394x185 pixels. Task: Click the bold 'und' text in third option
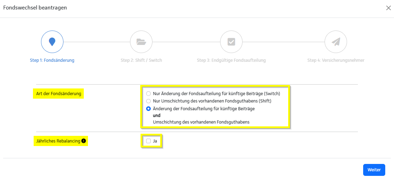(157, 115)
